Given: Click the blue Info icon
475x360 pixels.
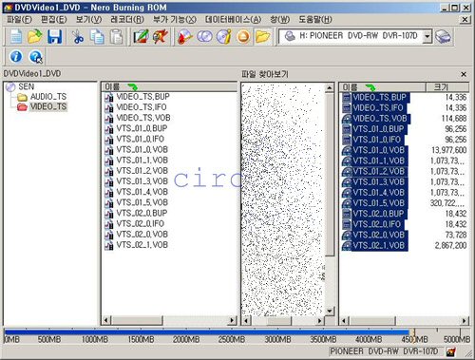Looking at the screenshot, I should click(x=16, y=57).
